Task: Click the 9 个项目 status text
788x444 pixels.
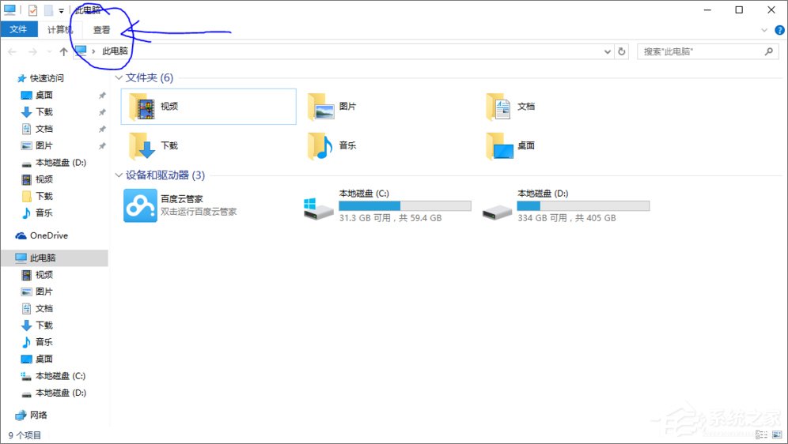Action: coord(25,435)
